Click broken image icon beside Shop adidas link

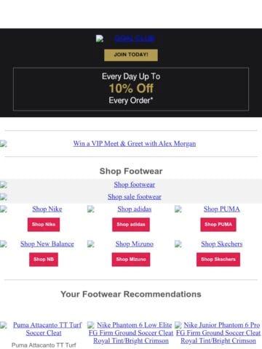tap(91, 209)
